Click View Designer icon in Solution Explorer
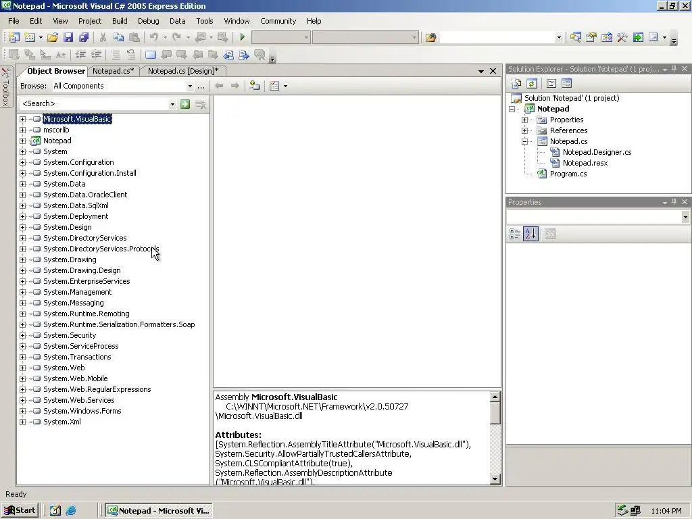Image resolution: width=692 pixels, height=519 pixels. point(567,83)
